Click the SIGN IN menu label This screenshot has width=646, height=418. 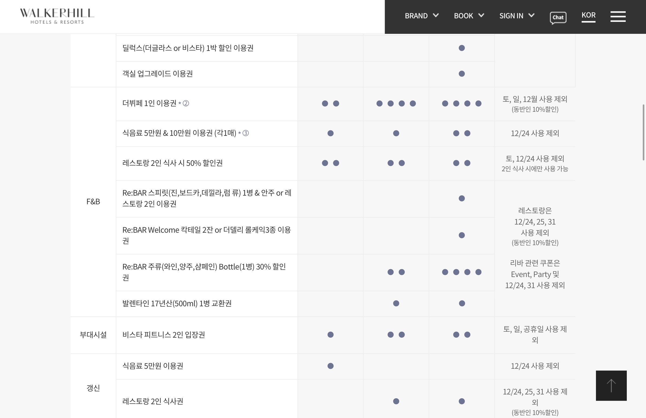click(511, 16)
